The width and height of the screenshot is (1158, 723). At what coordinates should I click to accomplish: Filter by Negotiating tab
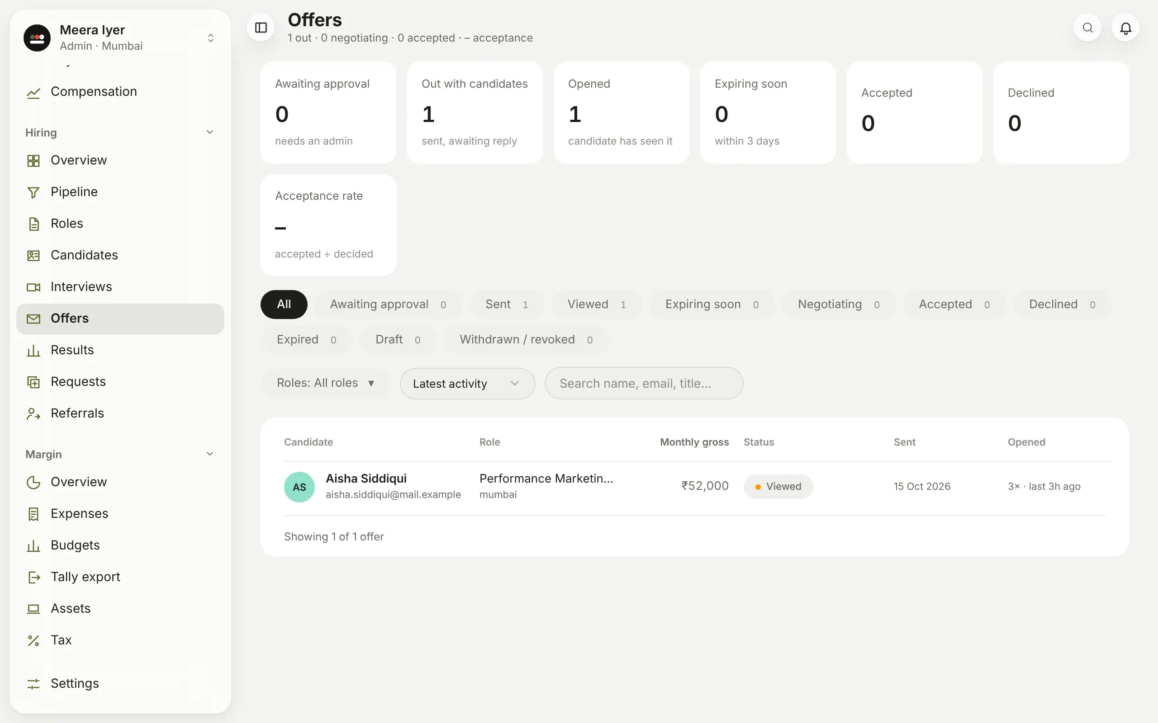[839, 304]
